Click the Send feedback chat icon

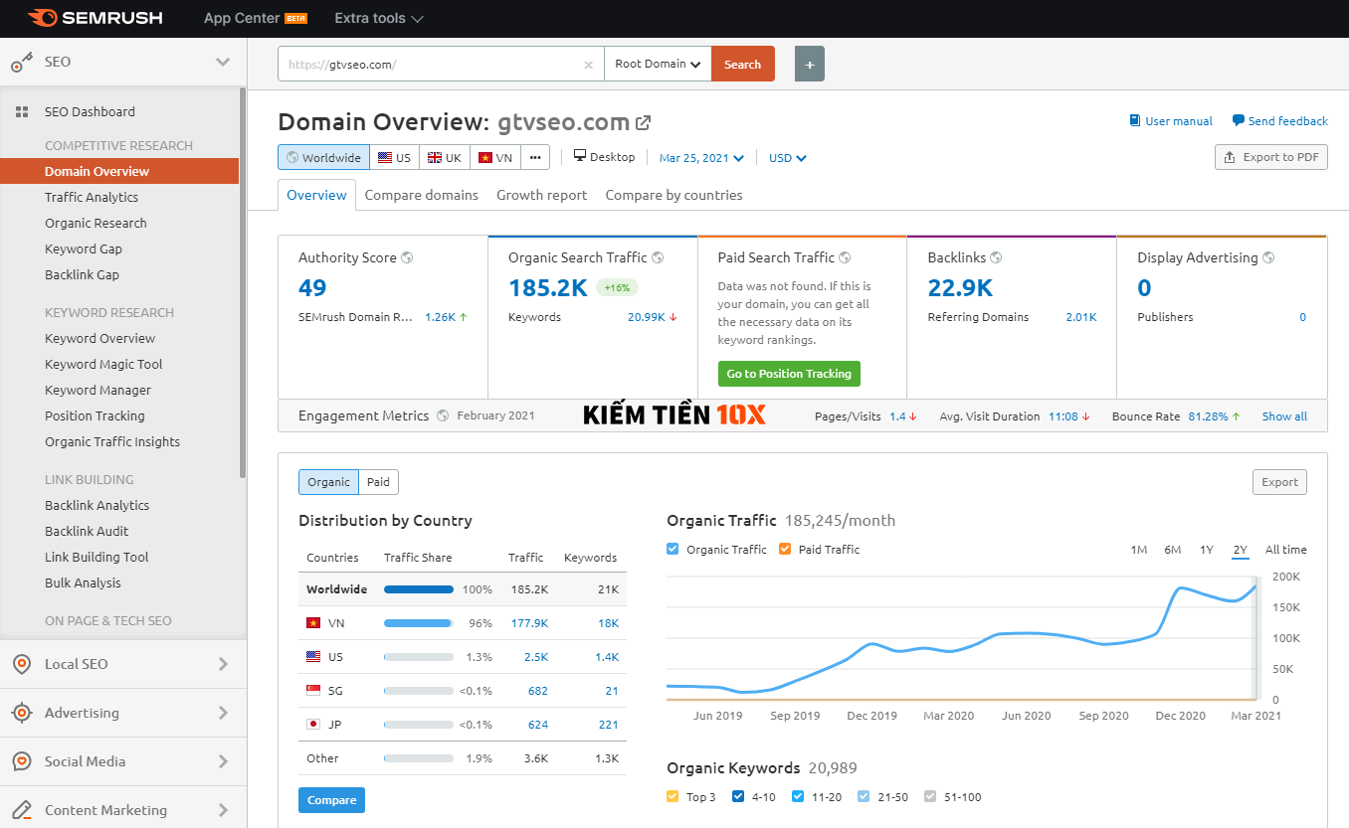[1238, 121]
